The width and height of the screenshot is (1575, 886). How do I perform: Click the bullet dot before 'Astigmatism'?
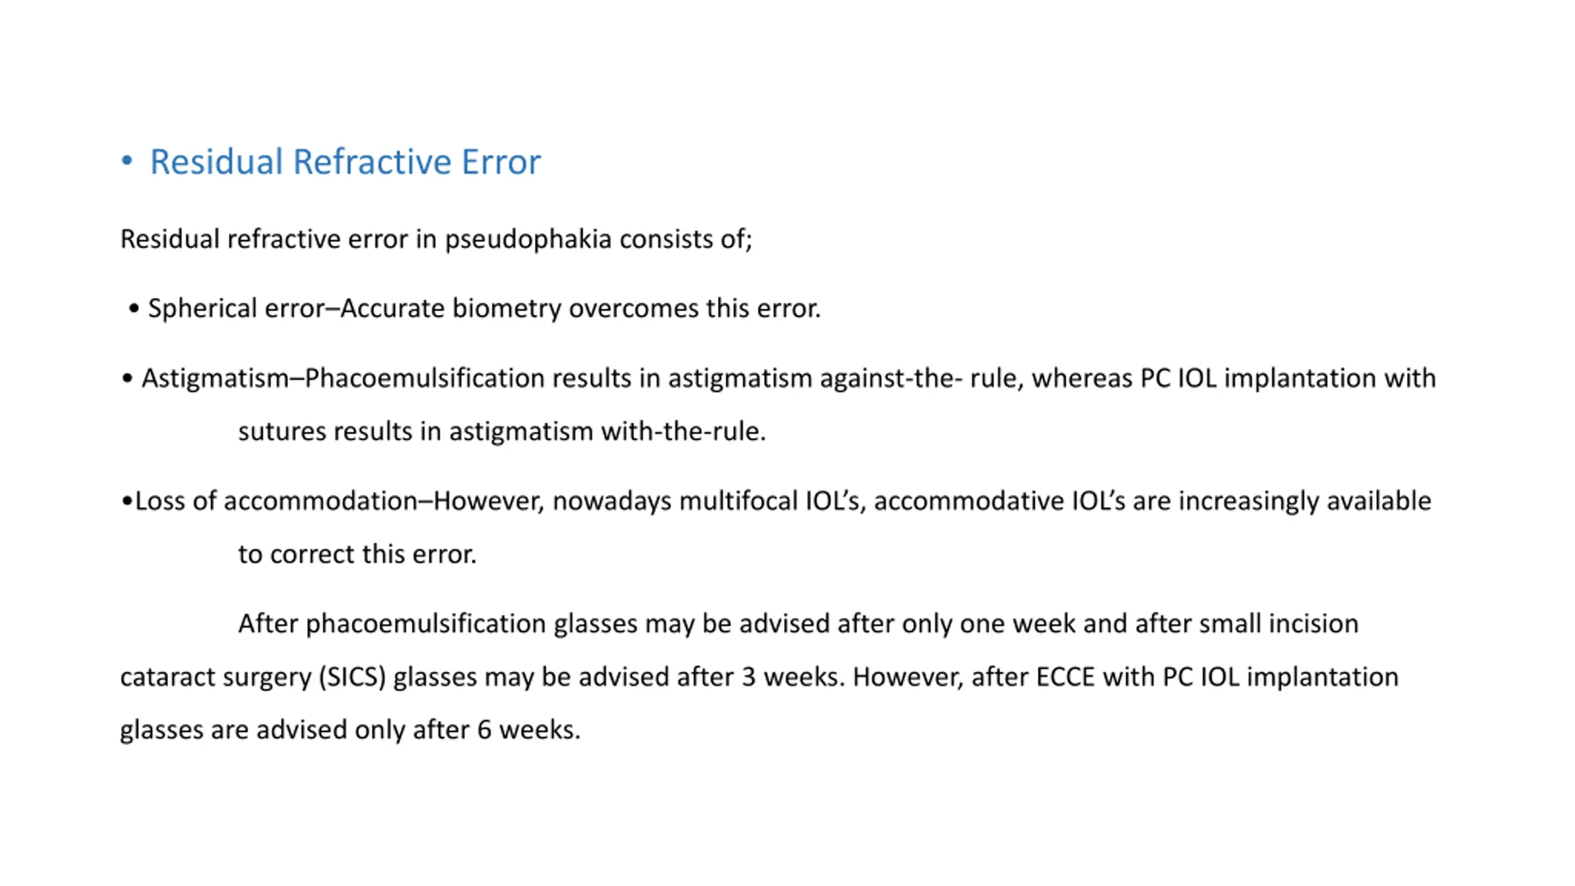[x=127, y=378]
